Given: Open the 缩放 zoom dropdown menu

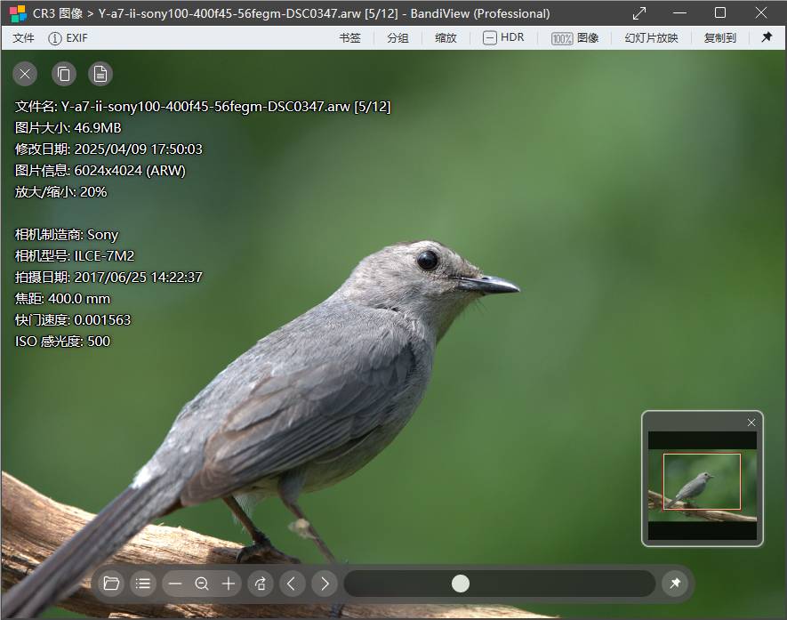Looking at the screenshot, I should (446, 38).
